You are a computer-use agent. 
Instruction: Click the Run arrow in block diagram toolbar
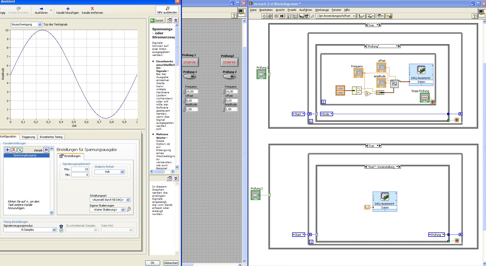(264, 16)
